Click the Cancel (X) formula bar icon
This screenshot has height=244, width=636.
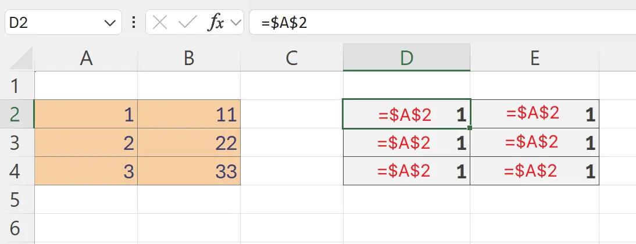coord(159,23)
